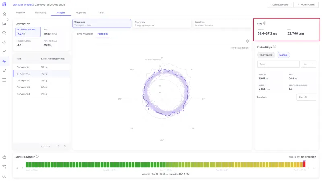Select the Polar plot sub-tab
Screen dimensions: 322x181
pos(103,34)
